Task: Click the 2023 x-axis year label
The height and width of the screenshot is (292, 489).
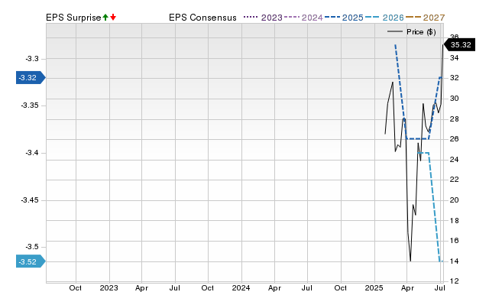Action: (x=108, y=287)
